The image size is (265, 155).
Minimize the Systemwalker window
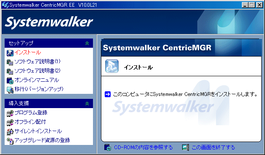click(245, 5)
